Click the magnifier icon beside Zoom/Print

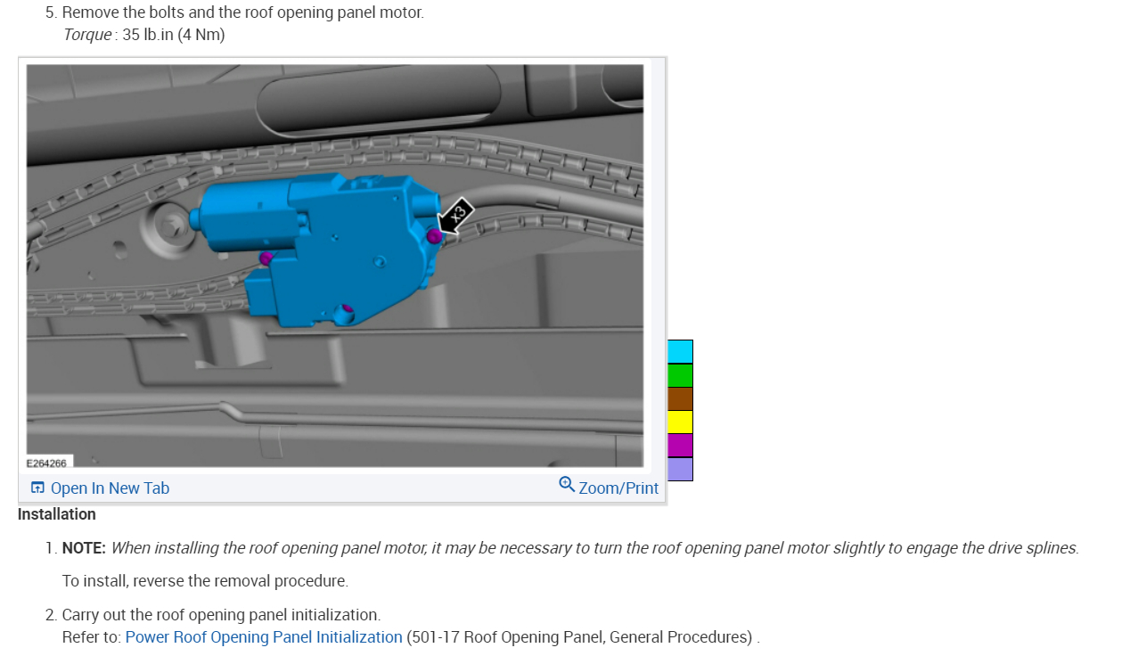[567, 484]
